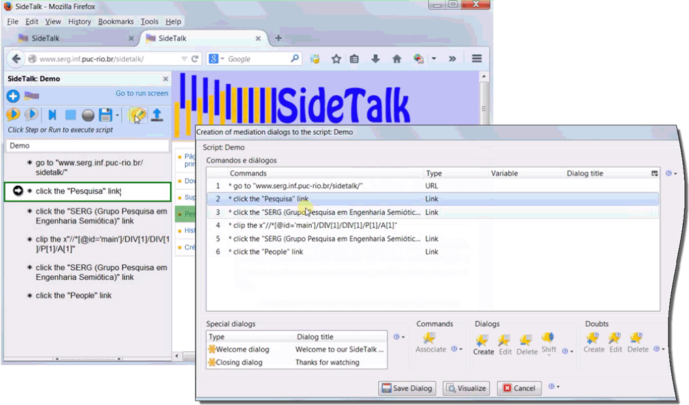This screenshot has width=689, height=405.
Task: Select command row 2 click Pesquisa link
Action: pyautogui.click(x=433, y=199)
